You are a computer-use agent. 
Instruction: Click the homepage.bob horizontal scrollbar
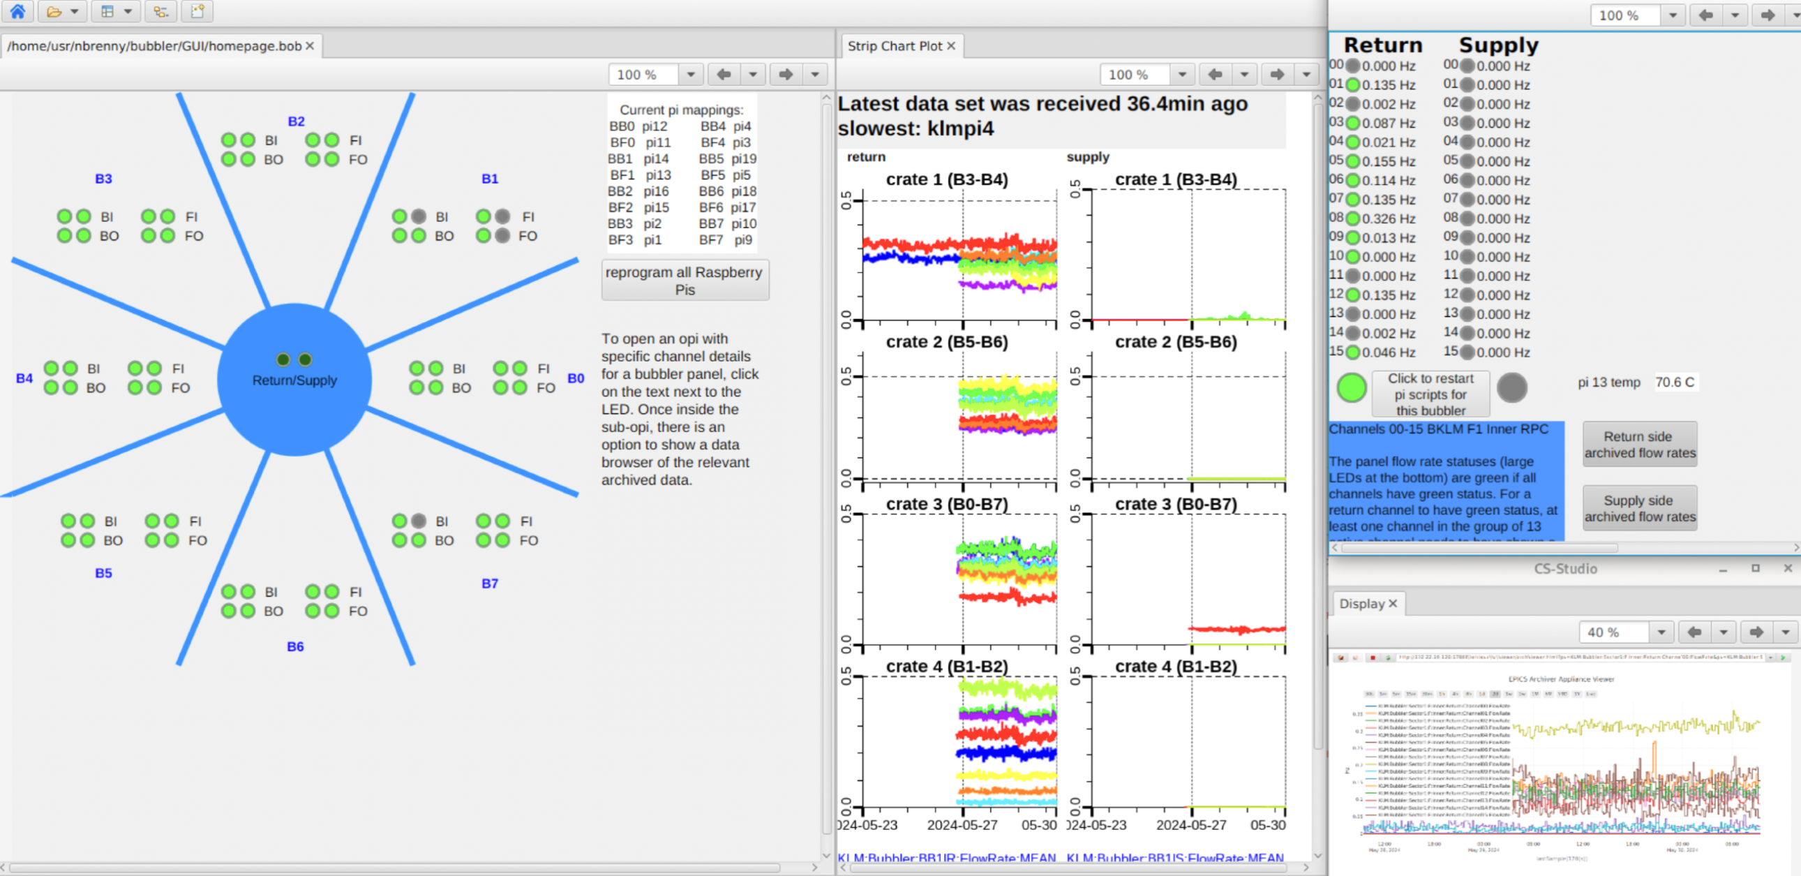(395, 868)
